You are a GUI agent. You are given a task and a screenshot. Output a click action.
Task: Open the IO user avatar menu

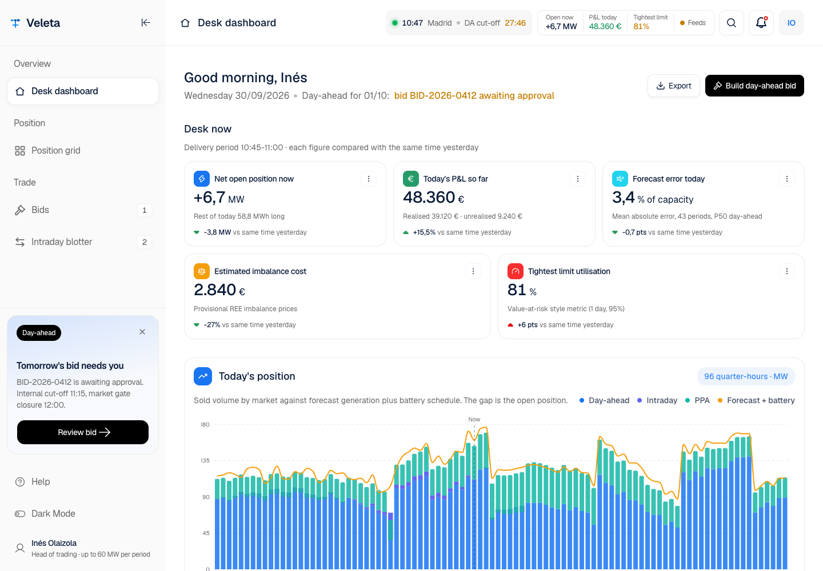[792, 23]
